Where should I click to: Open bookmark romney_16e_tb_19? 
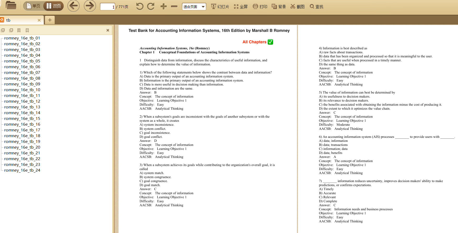pyautogui.click(x=22, y=142)
